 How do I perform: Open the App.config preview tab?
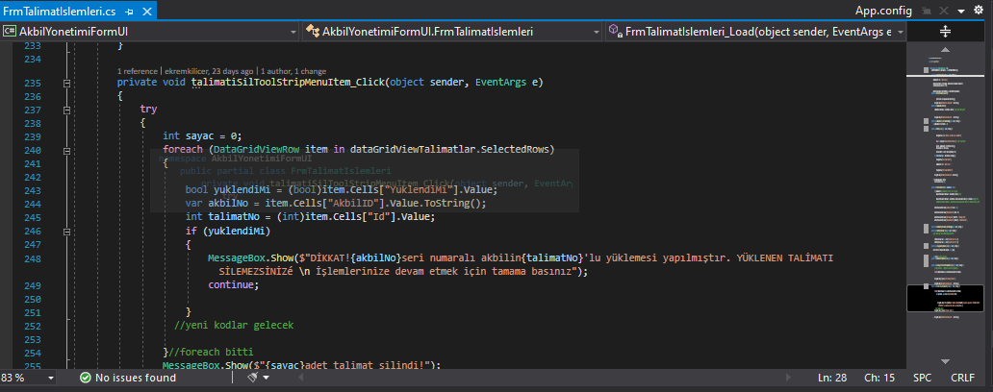click(883, 11)
